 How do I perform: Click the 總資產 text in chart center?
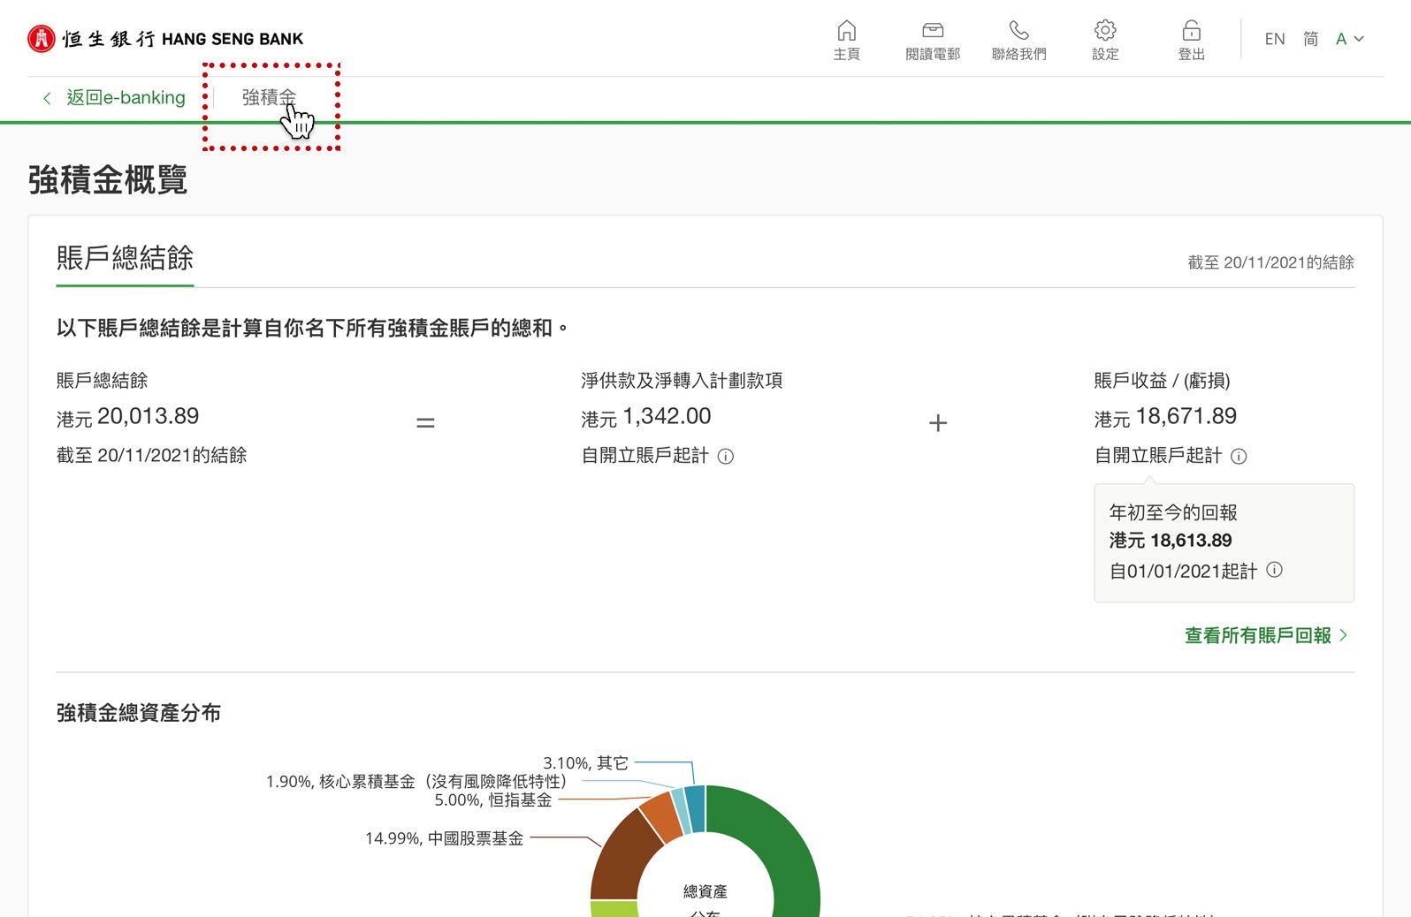click(x=705, y=891)
